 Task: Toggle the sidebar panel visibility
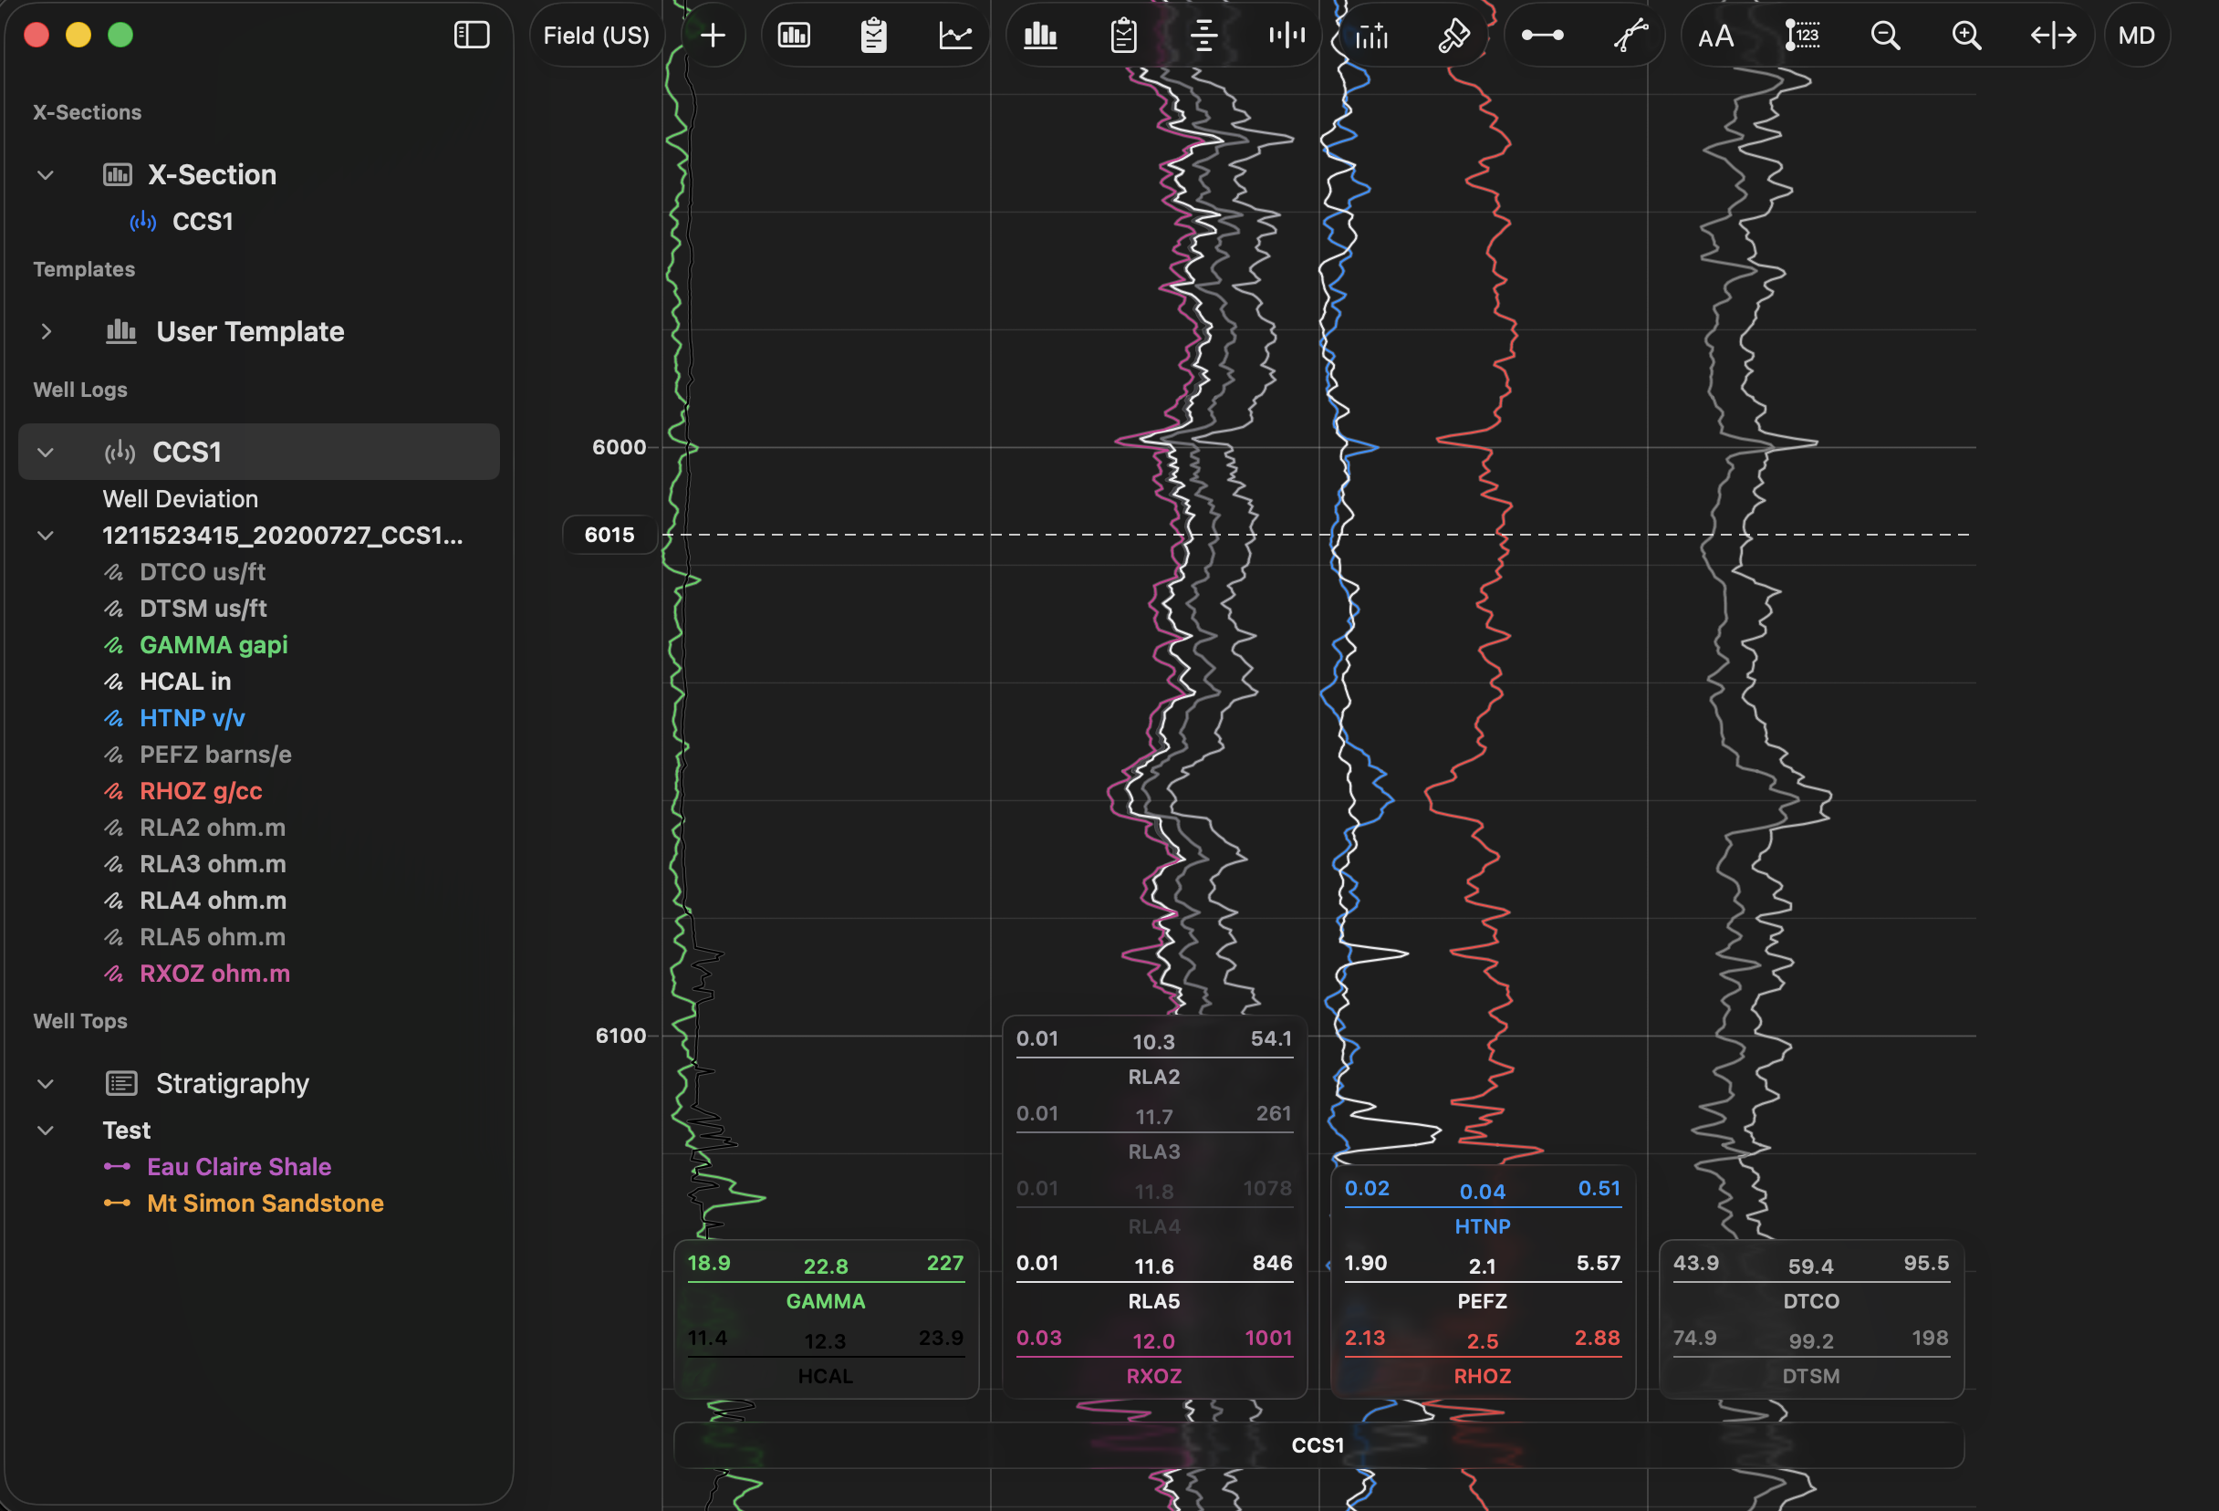tap(471, 35)
